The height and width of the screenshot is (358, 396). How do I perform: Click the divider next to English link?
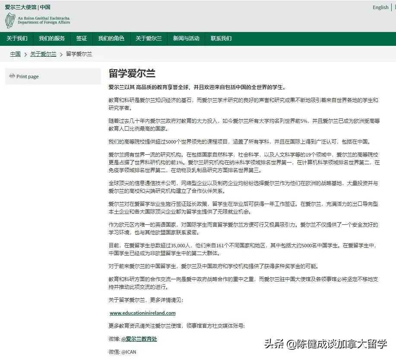click(391, 7)
